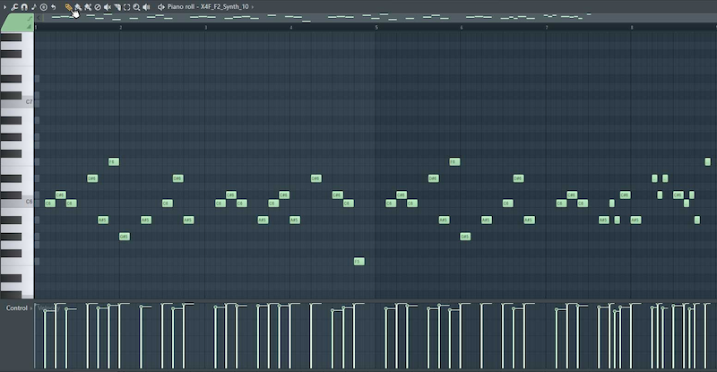Select the Mute tool
717x372 pixels.
coord(108,6)
